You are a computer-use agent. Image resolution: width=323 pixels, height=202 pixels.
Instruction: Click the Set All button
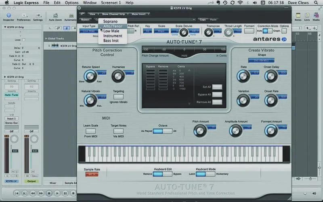pyautogui.click(x=217, y=87)
